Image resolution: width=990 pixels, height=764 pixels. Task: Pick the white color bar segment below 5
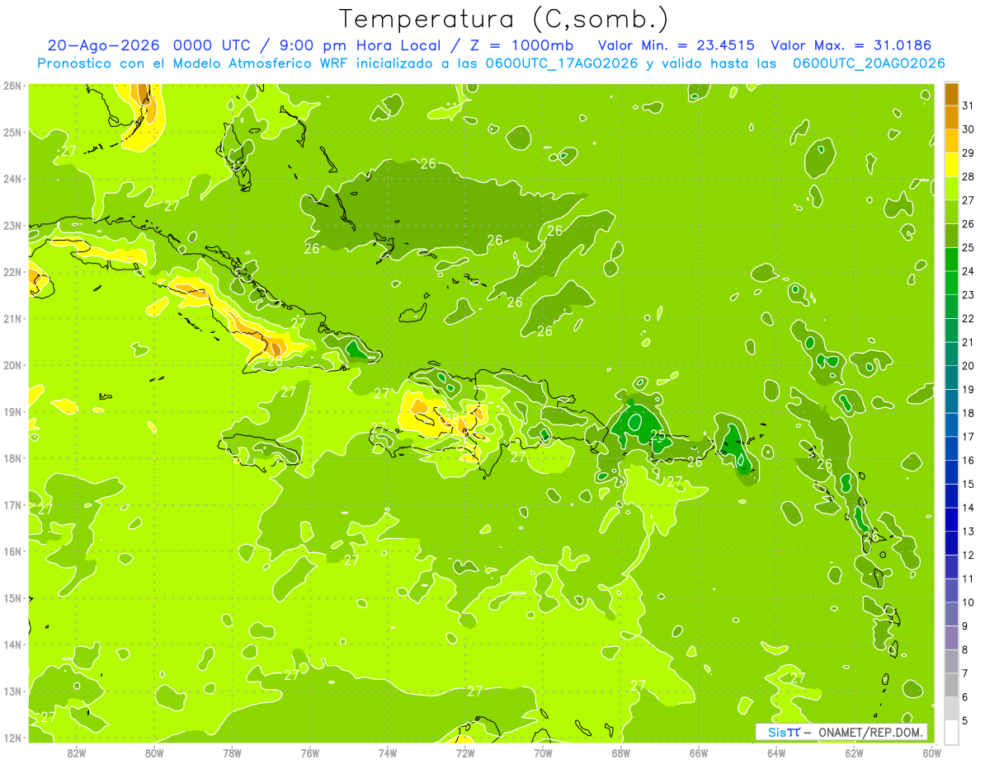(951, 732)
